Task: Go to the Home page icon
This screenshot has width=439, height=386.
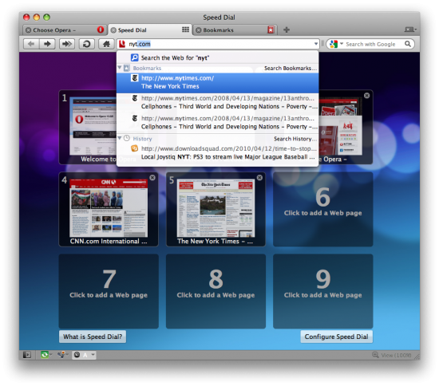Action: pos(106,44)
